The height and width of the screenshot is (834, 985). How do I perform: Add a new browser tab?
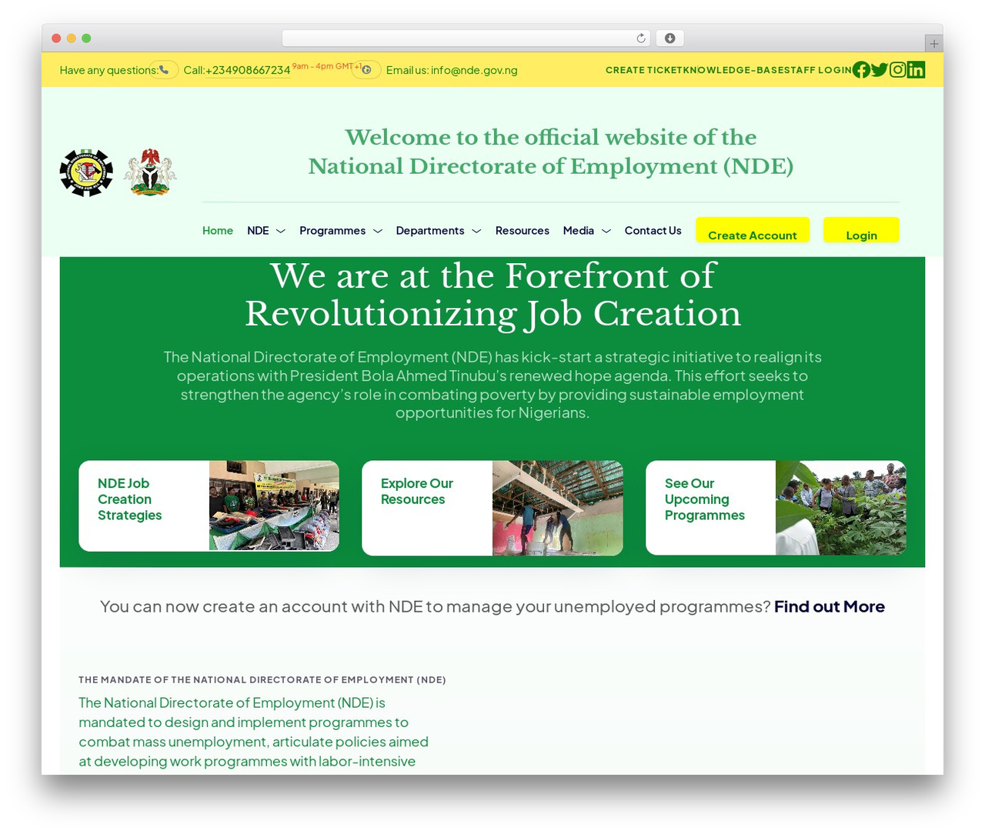[933, 44]
